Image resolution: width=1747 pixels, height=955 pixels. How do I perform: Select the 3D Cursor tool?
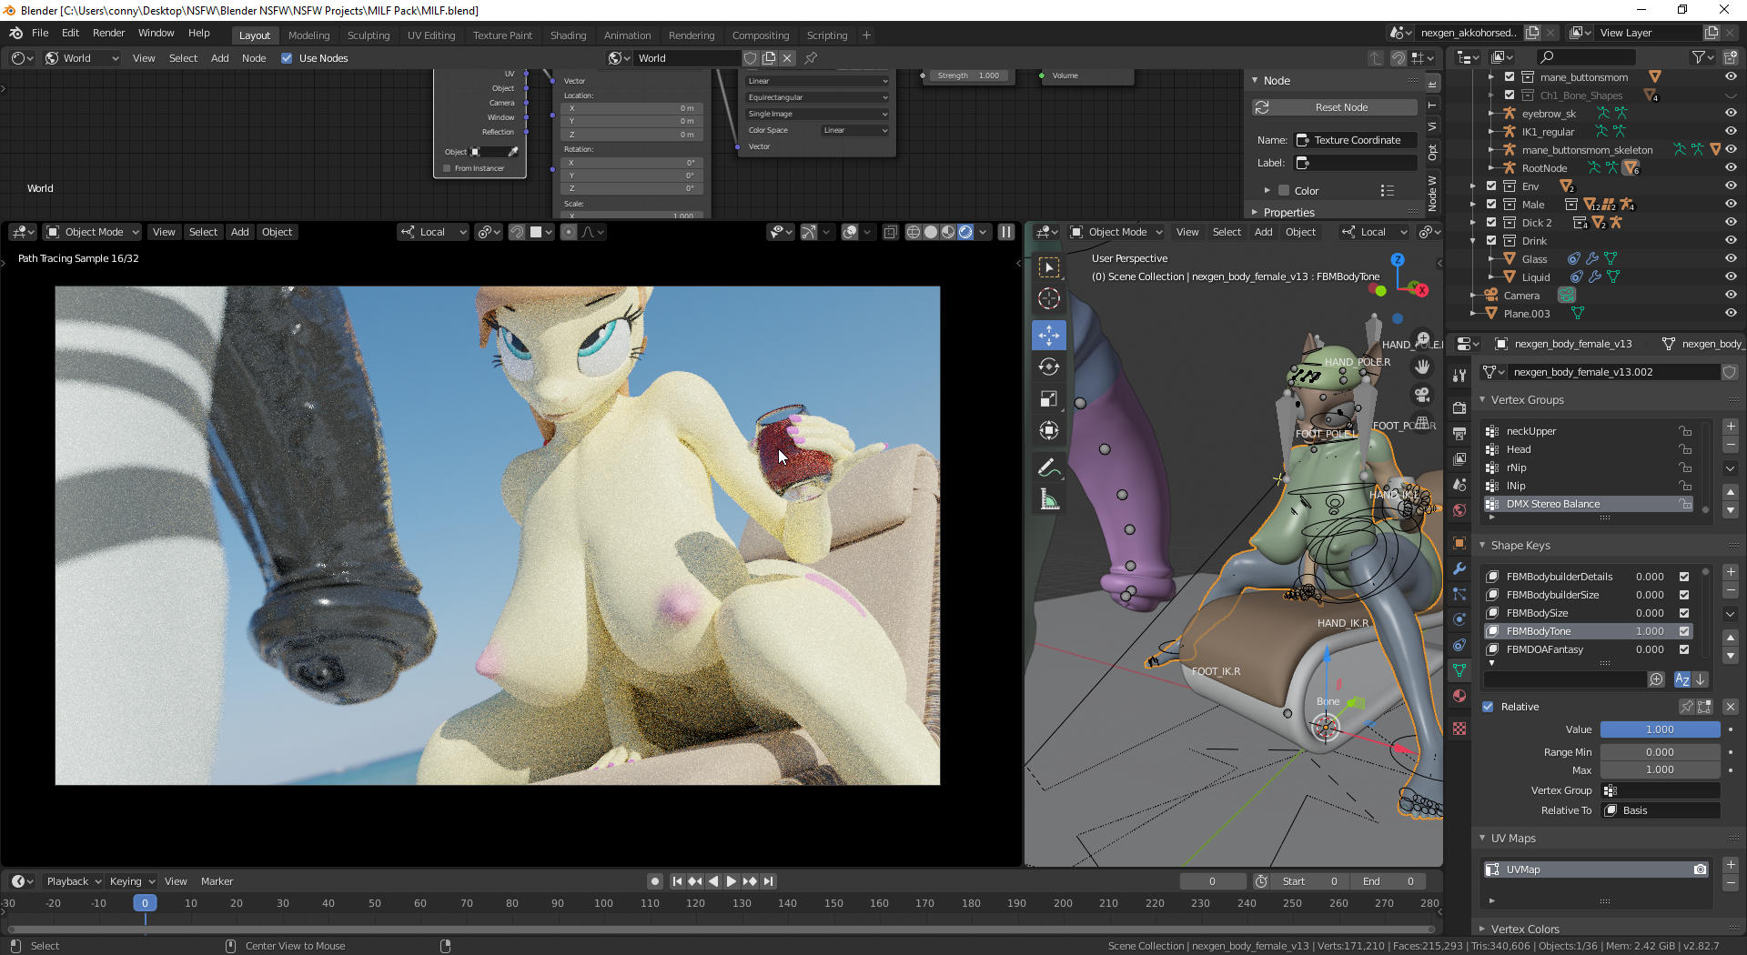pyautogui.click(x=1048, y=298)
